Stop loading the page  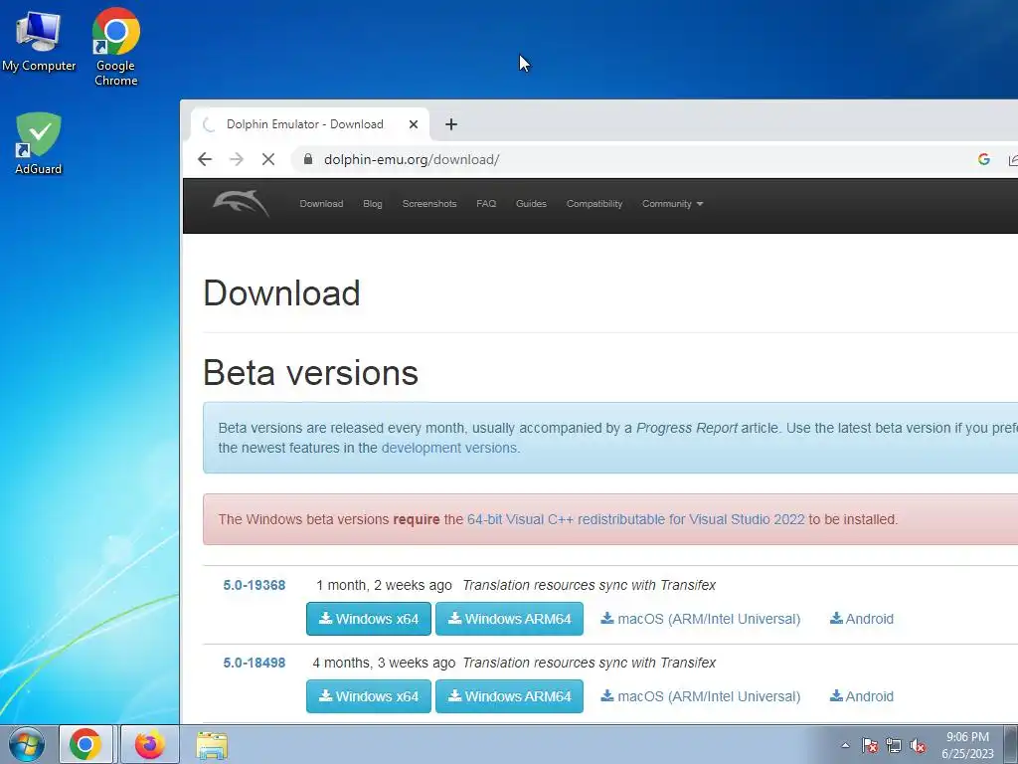[x=268, y=159]
